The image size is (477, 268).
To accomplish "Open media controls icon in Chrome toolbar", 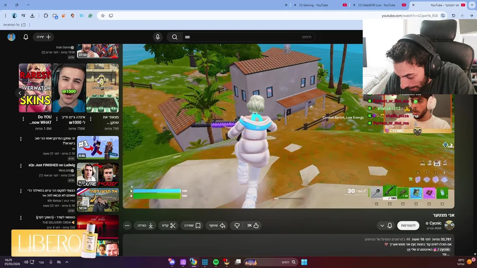I will (x=23, y=16).
